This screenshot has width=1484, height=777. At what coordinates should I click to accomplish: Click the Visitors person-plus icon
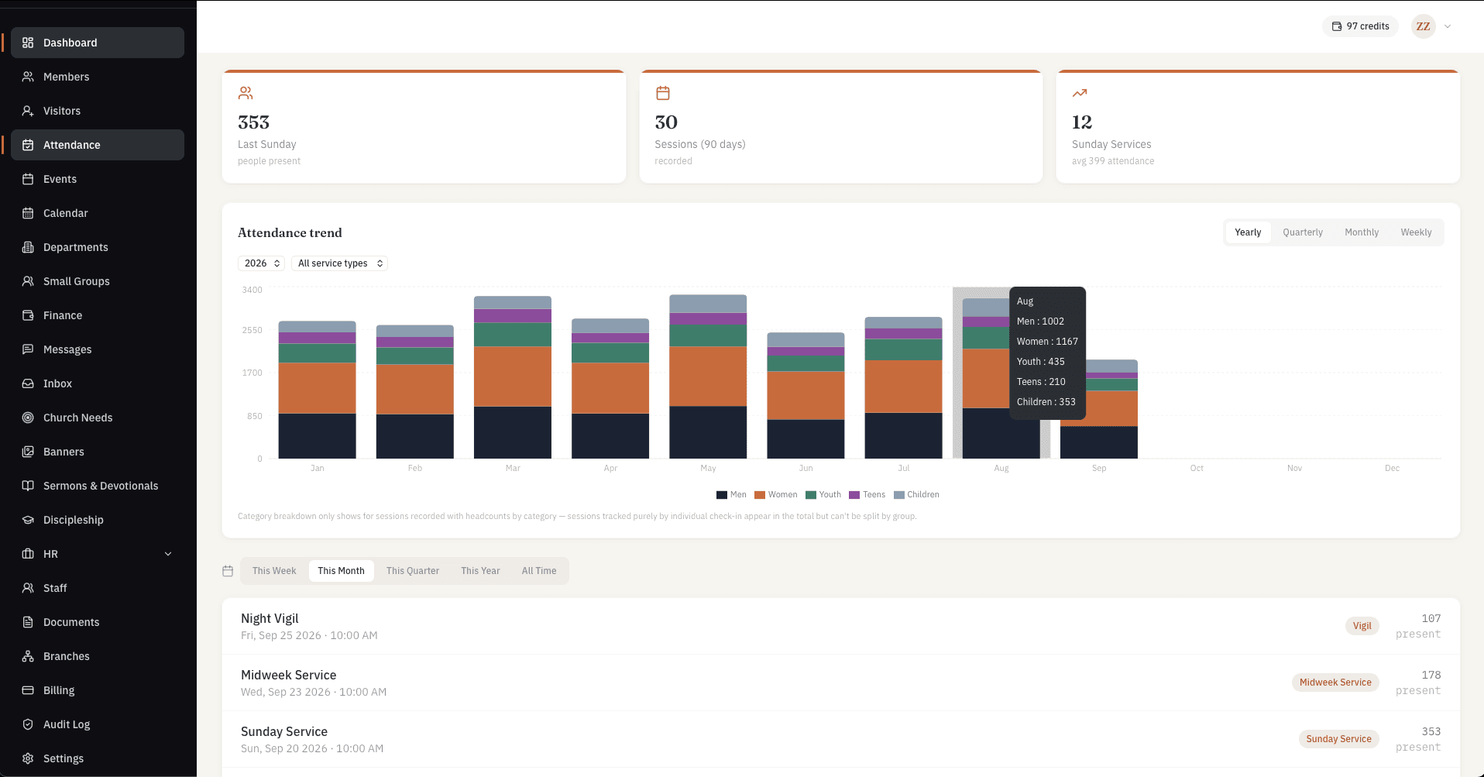[28, 111]
